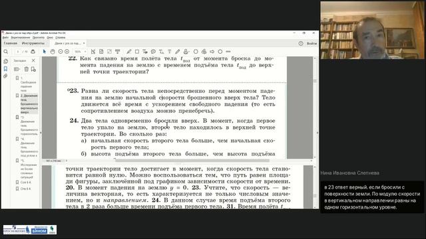426x239 pixels.
Task: Select bookmark *3. Движение тела, брошенного горизонтально
Action: (29, 125)
